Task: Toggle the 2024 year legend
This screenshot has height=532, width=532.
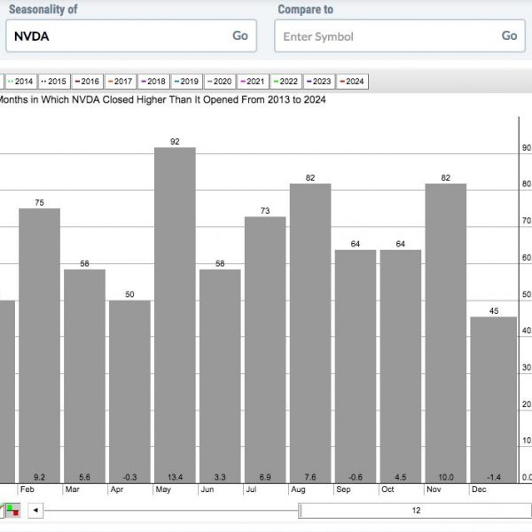Action: pyautogui.click(x=352, y=82)
